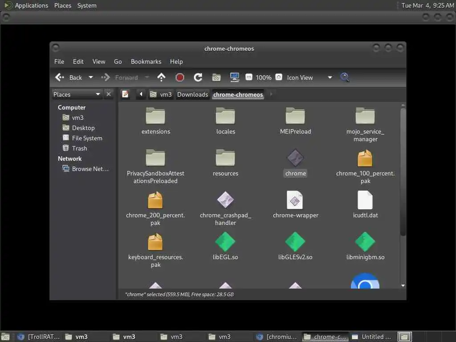Zoom out with the minus icon

click(248, 77)
